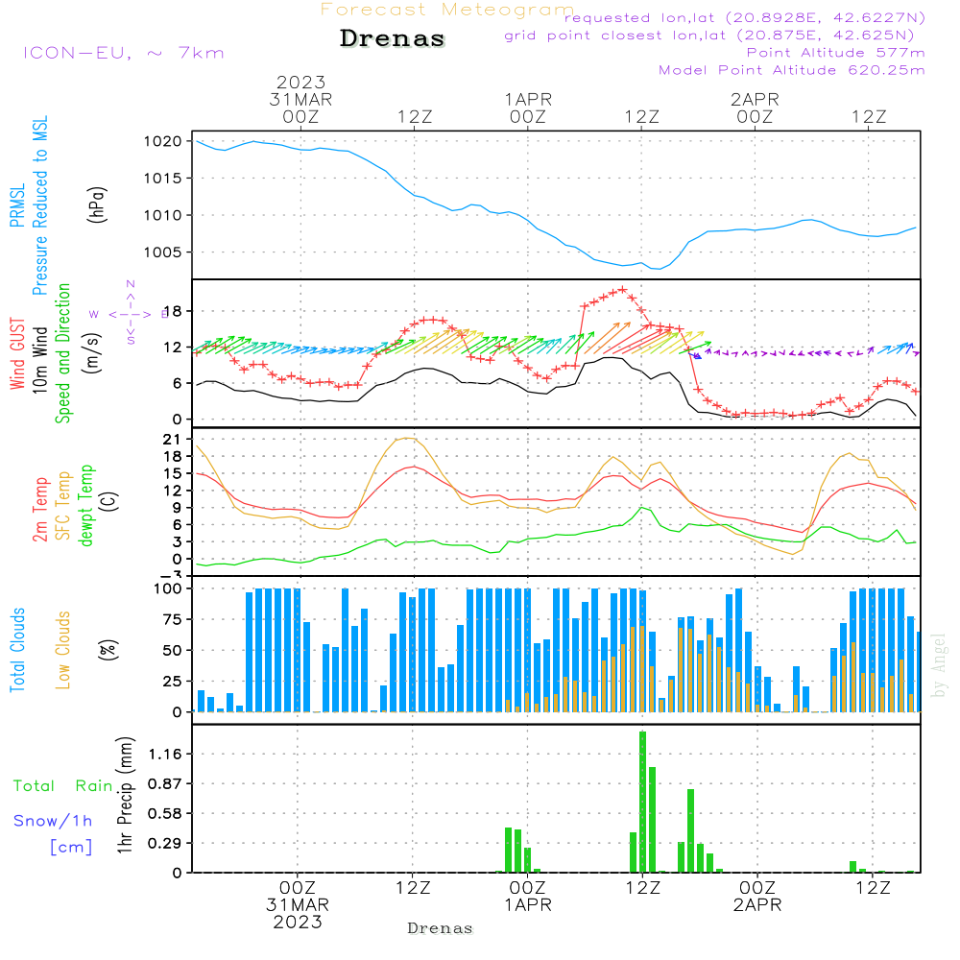Click the 'ICON-EU, ~ 7km' model label
This screenshot has height=960, width=960.
tap(124, 53)
